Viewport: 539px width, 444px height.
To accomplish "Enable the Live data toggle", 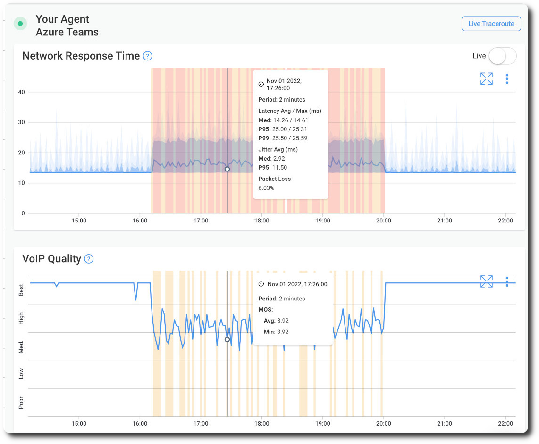I will click(502, 56).
